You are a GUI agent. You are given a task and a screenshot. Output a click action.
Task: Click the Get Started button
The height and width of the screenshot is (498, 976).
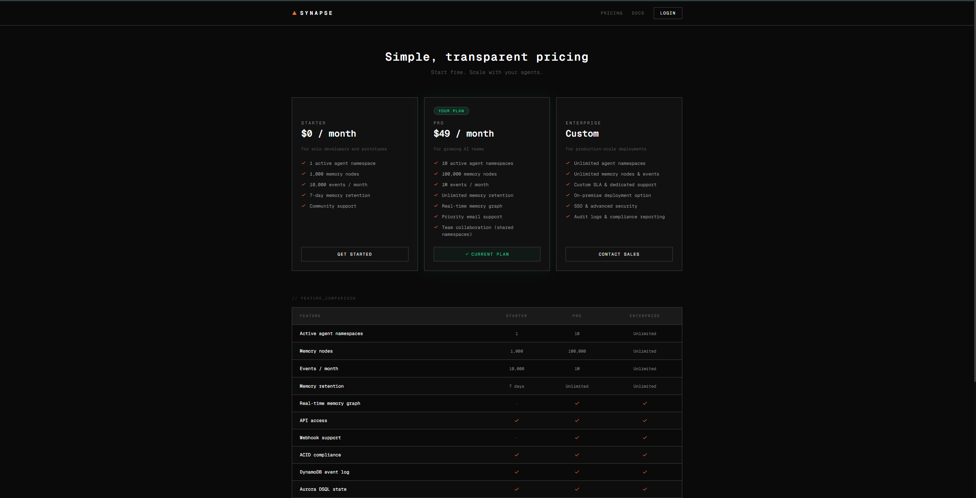(x=355, y=254)
